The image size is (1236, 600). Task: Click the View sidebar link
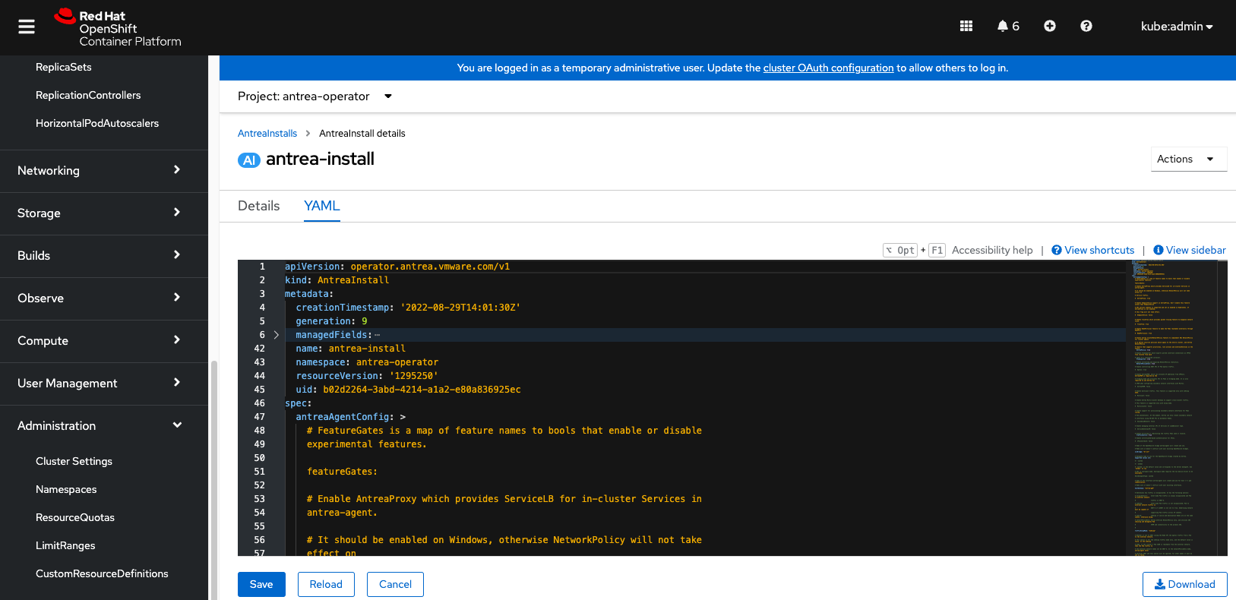coord(1196,250)
